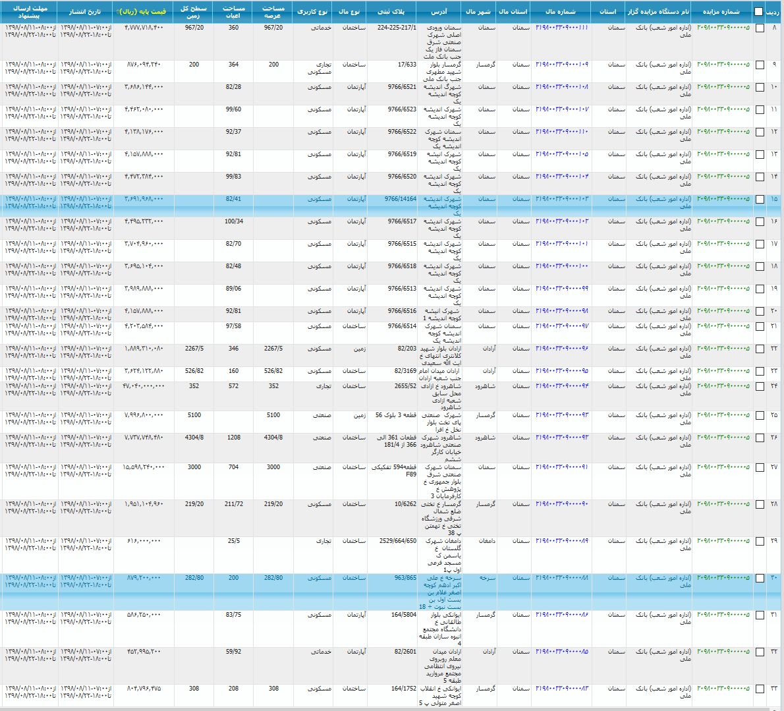The height and width of the screenshot is (711, 784).
Task: Open property link ending ۸۸ in row ۳۰
Action: (x=561, y=578)
